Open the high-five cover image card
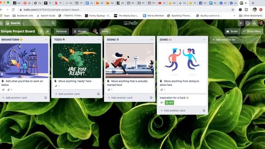 pos(182,61)
